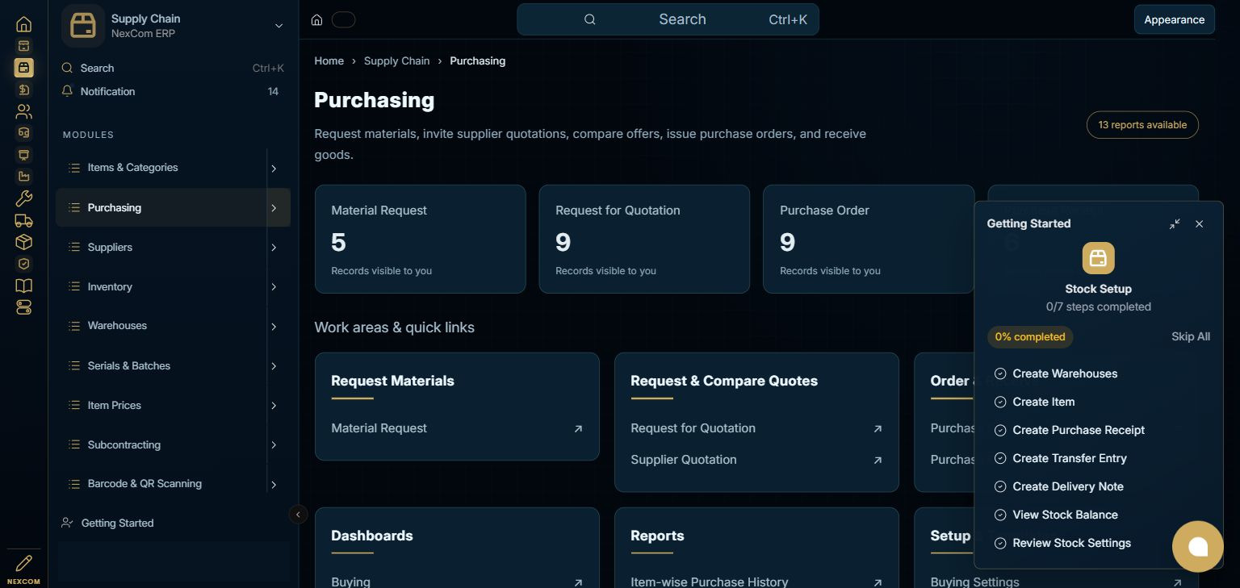Select the Warehouses module
The image size is (1240, 588).
coord(161,326)
